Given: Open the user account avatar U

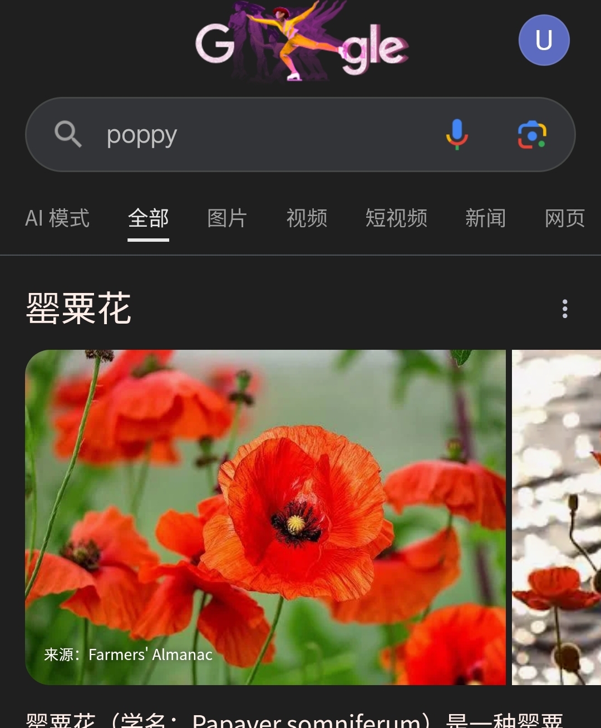Looking at the screenshot, I should point(544,40).
